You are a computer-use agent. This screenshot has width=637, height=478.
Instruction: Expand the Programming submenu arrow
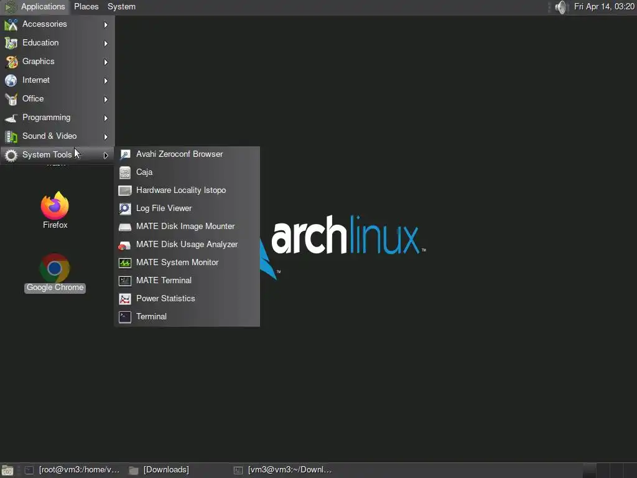(106, 118)
